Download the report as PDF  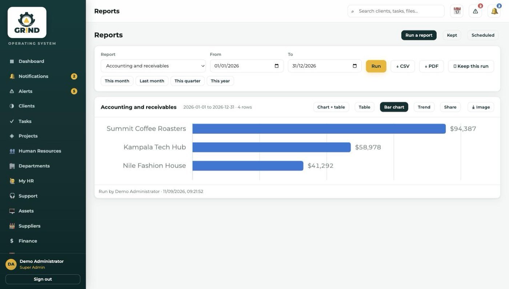(432, 66)
